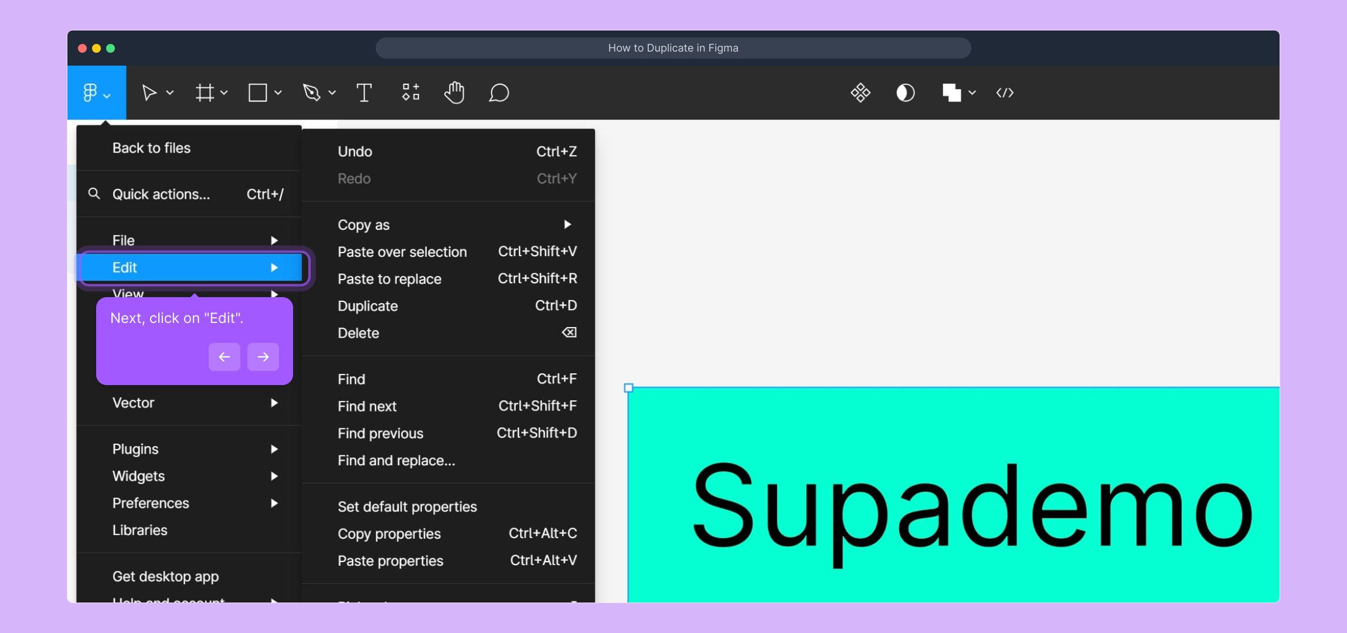Select the Pen tool
Image resolution: width=1347 pixels, height=633 pixels.
coord(312,93)
